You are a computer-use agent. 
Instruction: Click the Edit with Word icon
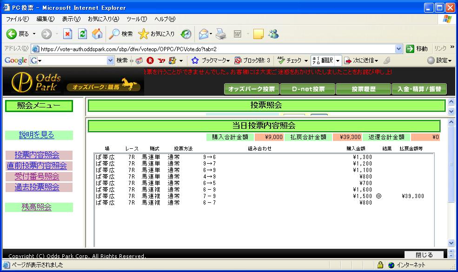pos(238,34)
